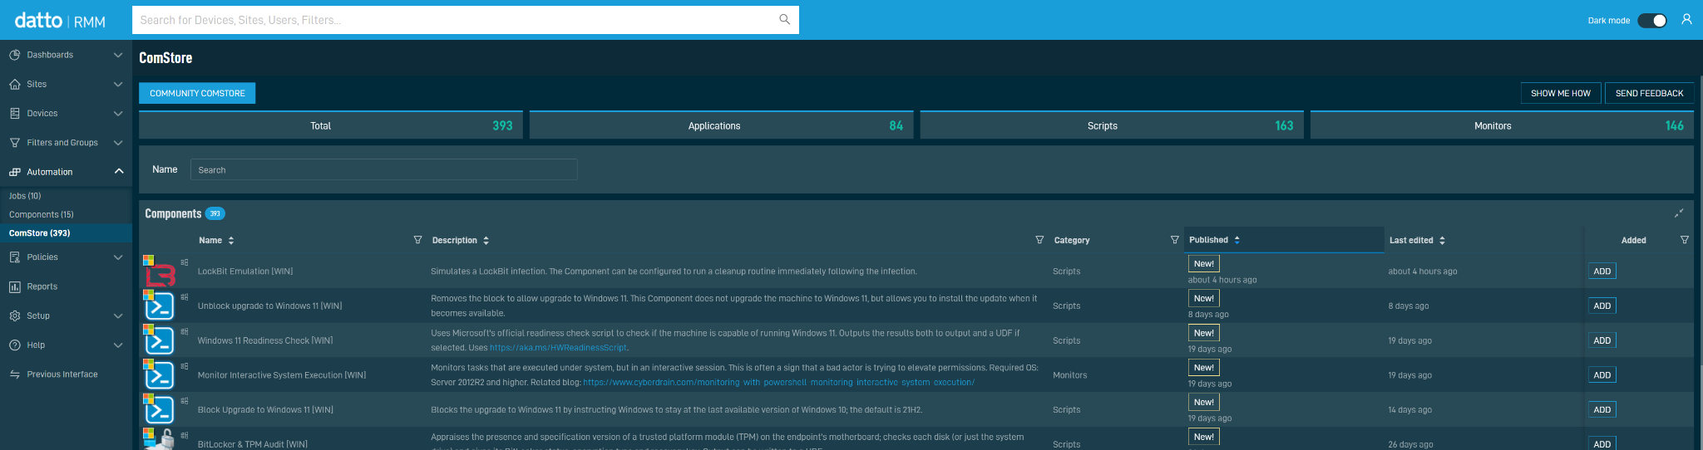Viewport: 1703px width, 450px height.
Task: Click the LockBit Emulation component icon
Action: (x=159, y=271)
